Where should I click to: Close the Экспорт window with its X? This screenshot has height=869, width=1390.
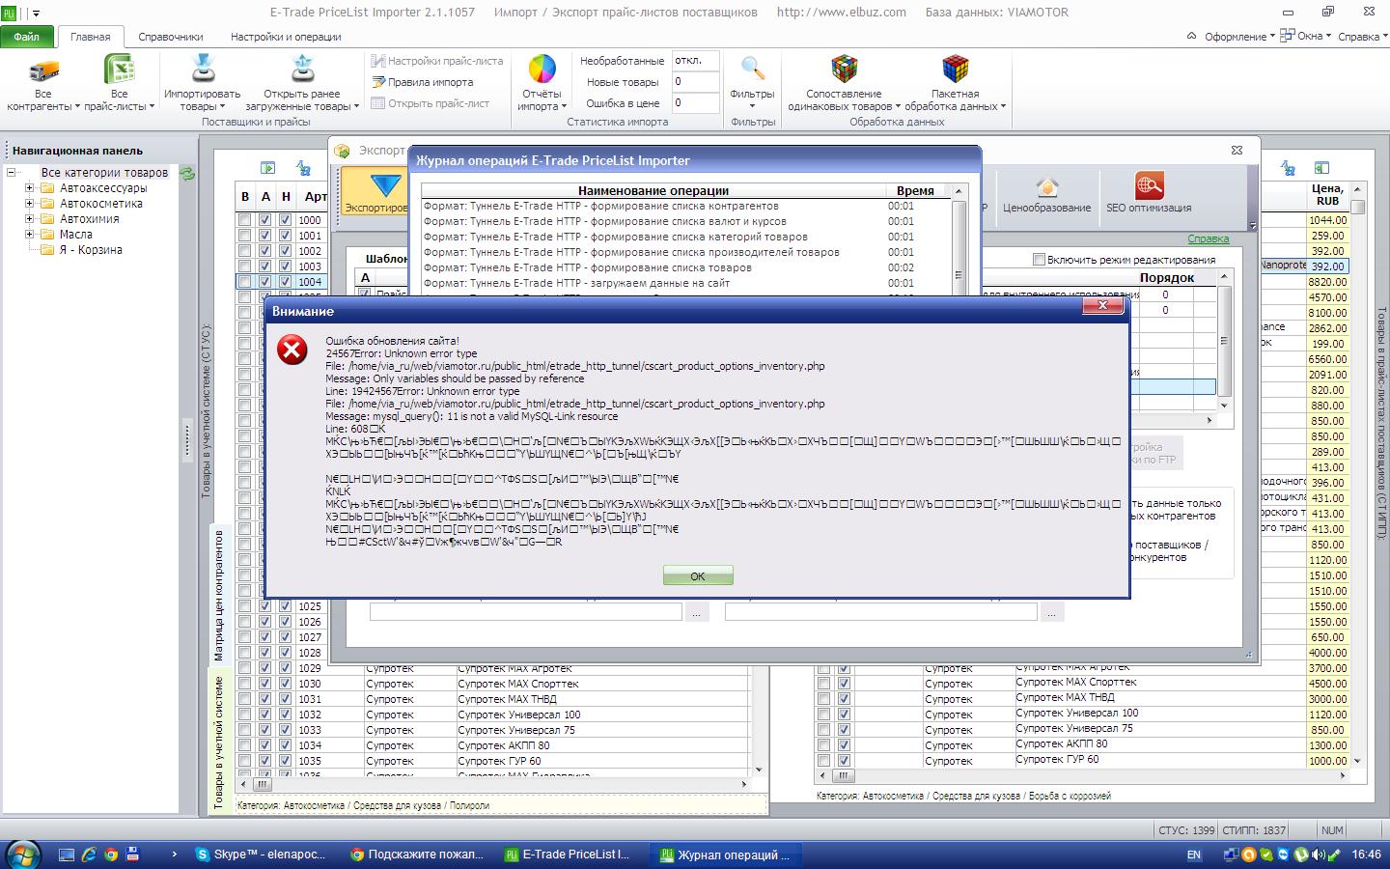[x=1237, y=151]
